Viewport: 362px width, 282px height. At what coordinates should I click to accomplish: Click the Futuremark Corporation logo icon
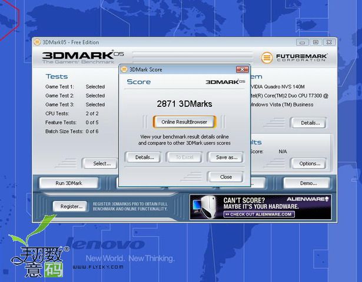(267, 58)
